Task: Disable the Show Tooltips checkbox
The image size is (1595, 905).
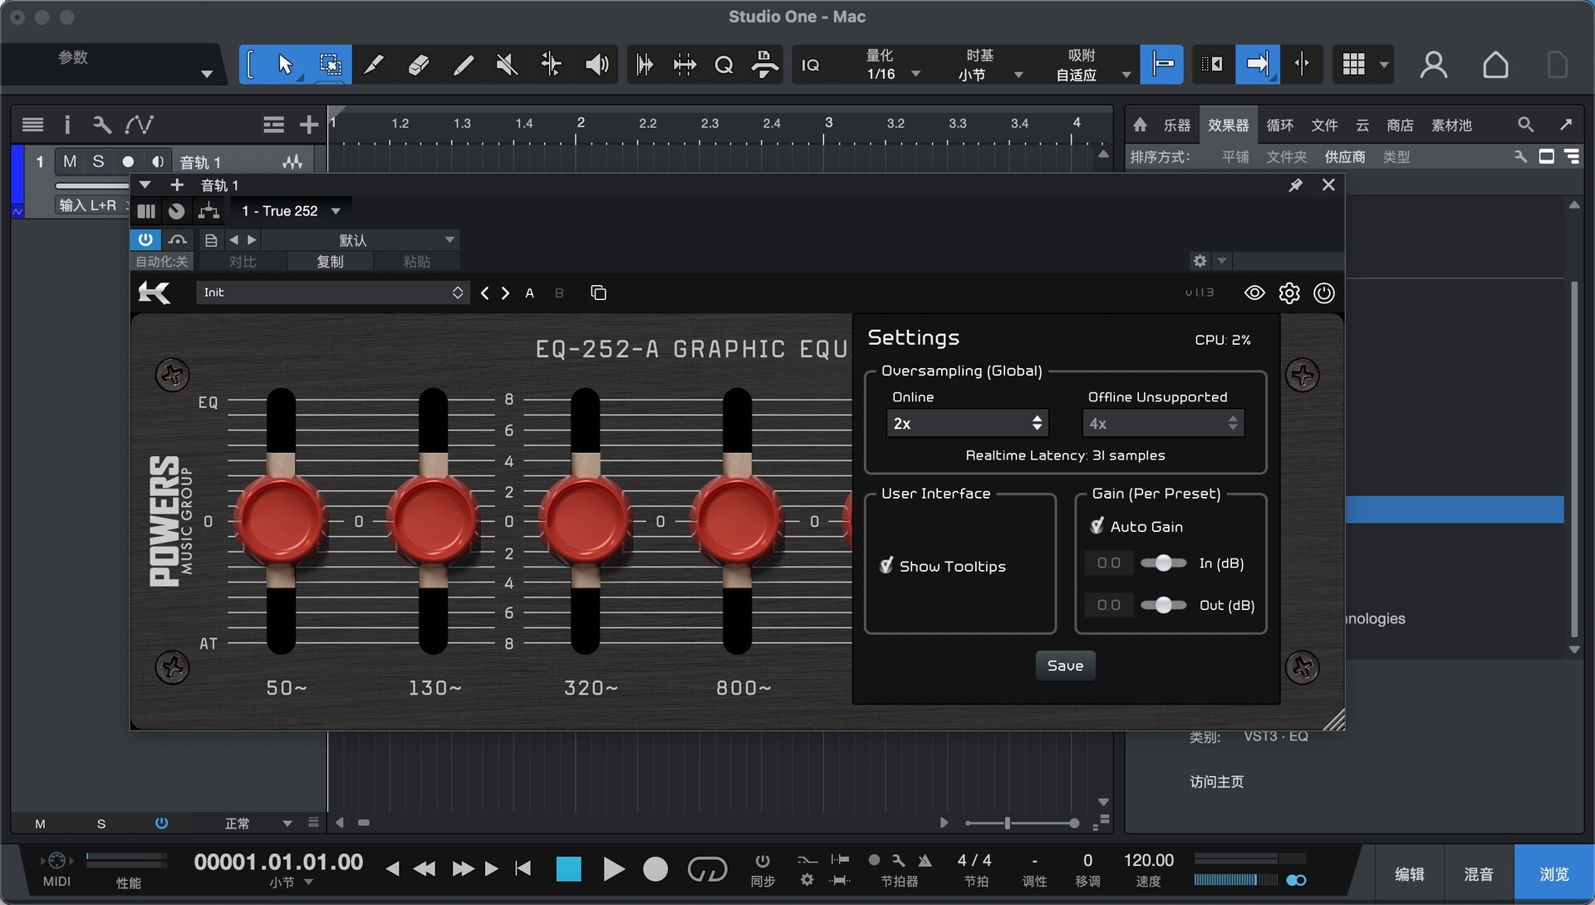Action: (886, 566)
